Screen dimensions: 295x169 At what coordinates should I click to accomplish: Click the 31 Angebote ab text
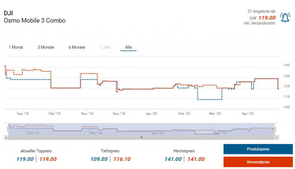pos(261,11)
